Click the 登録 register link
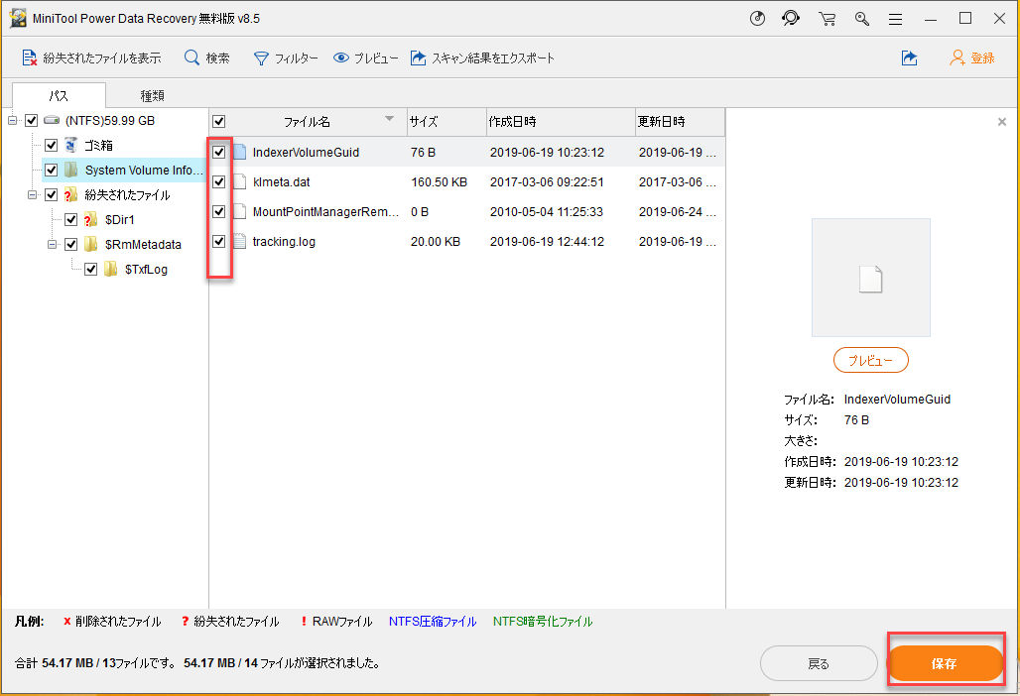Viewport: 1020px width, 696px height. [972, 58]
